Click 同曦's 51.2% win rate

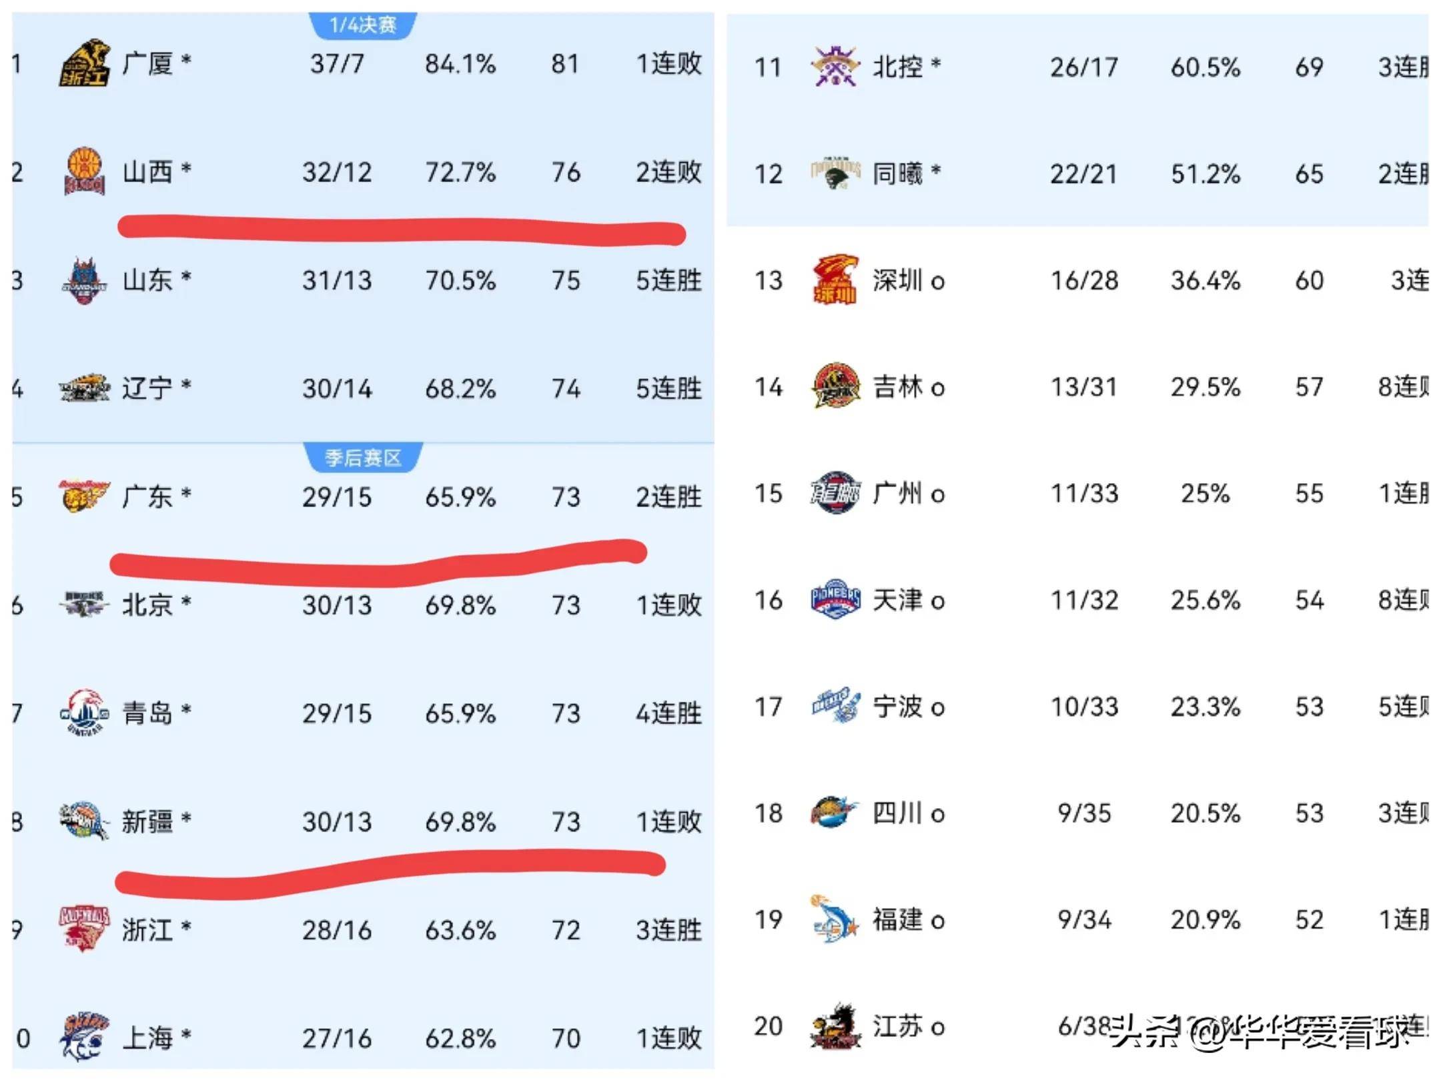point(1206,174)
